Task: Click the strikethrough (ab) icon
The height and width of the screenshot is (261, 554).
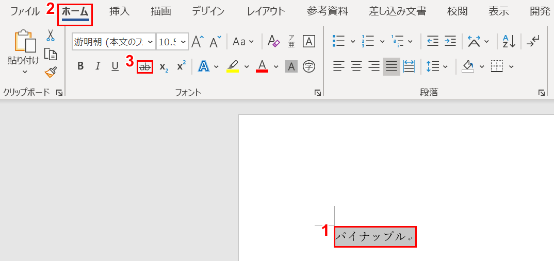Action: [x=145, y=66]
